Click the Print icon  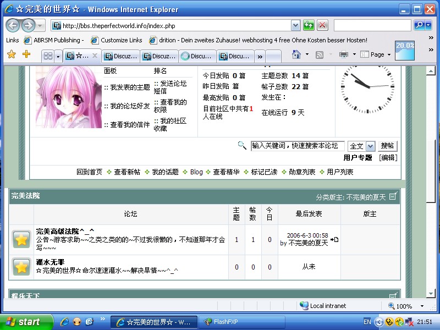click(343, 54)
